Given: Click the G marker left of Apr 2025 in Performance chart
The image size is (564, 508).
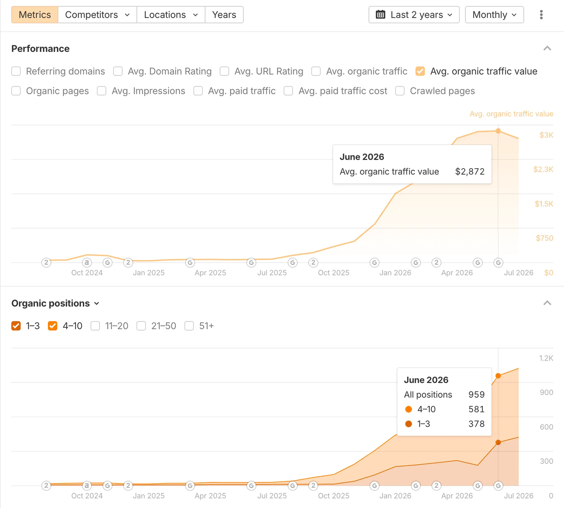Looking at the screenshot, I should [x=190, y=263].
